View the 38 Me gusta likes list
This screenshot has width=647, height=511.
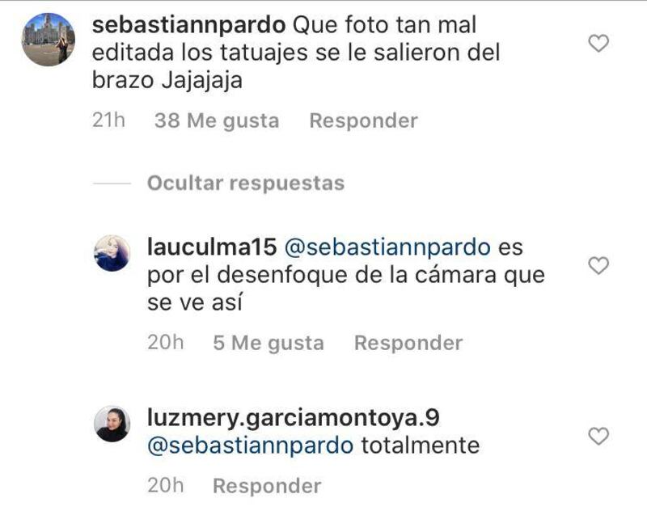pos(217,121)
